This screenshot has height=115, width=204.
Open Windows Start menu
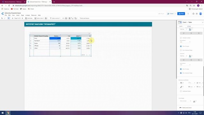coord(3,113)
